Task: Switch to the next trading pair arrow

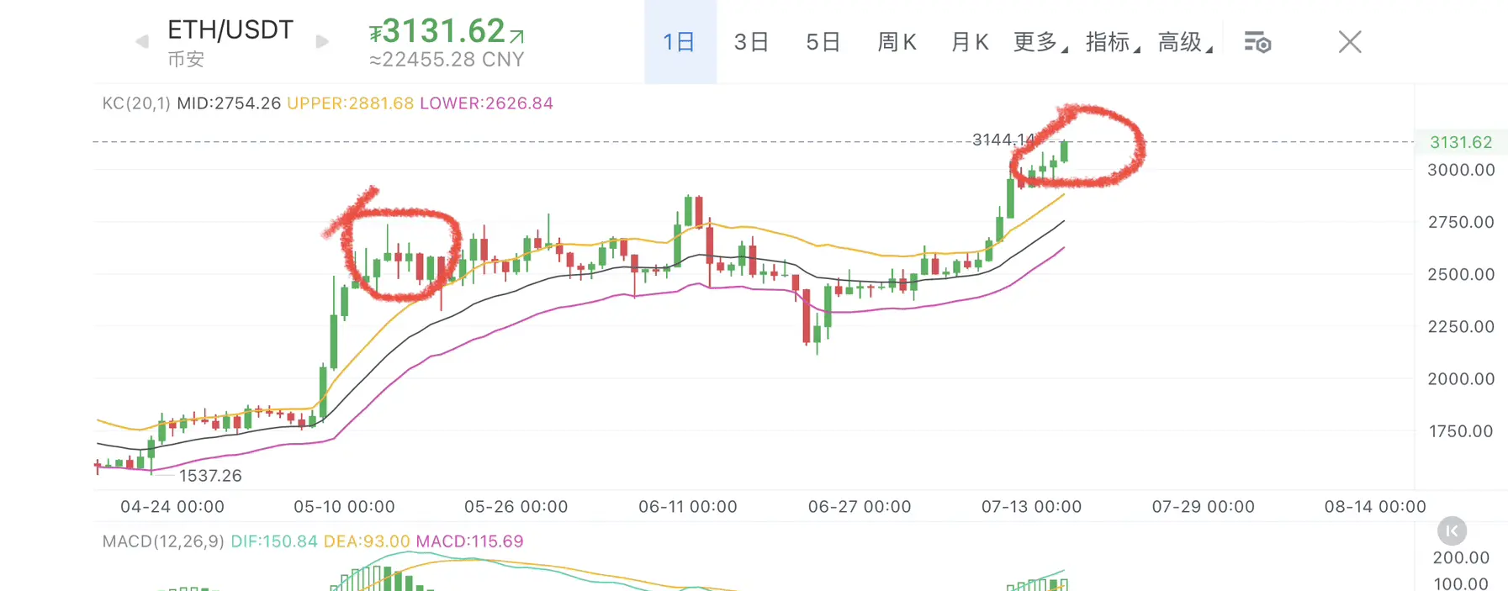Action: pyautogui.click(x=321, y=41)
